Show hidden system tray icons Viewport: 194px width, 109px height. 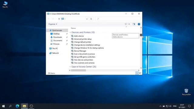pos(160,106)
